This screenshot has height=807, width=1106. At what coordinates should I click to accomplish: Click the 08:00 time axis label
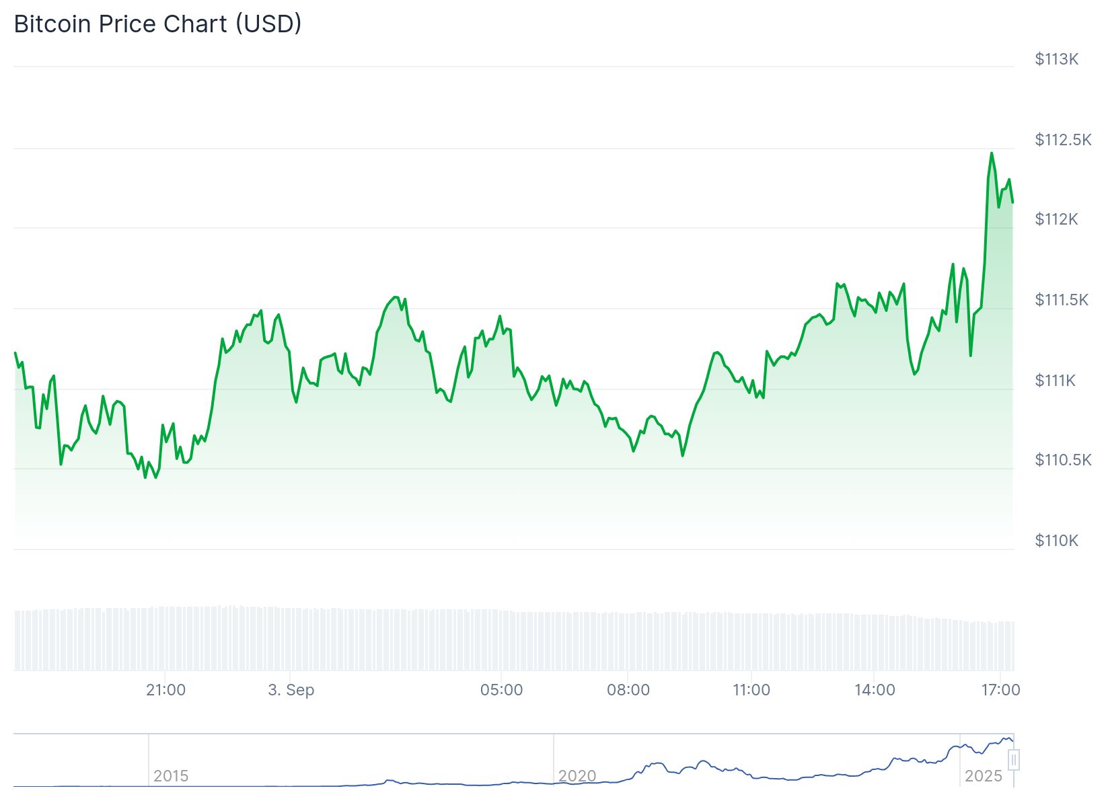[x=628, y=690]
